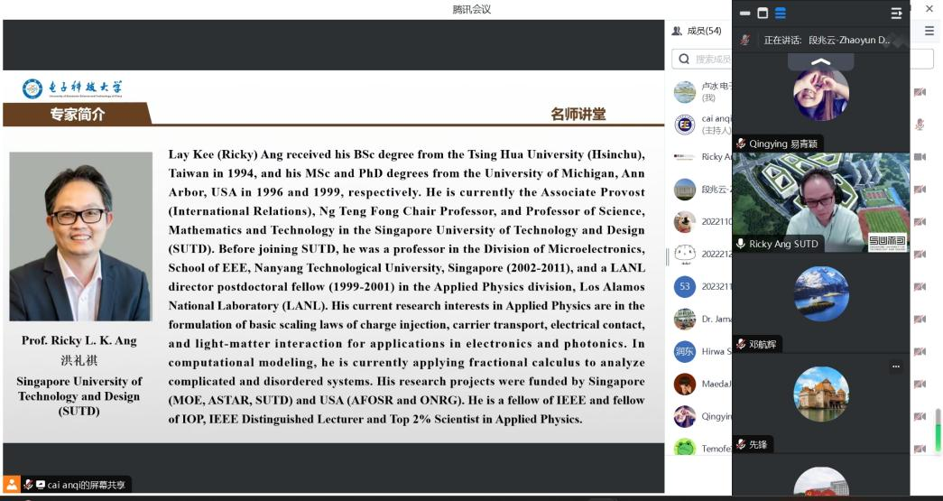Click Prof. Ricky portrait photo on slide
The image size is (943, 501).
80,237
